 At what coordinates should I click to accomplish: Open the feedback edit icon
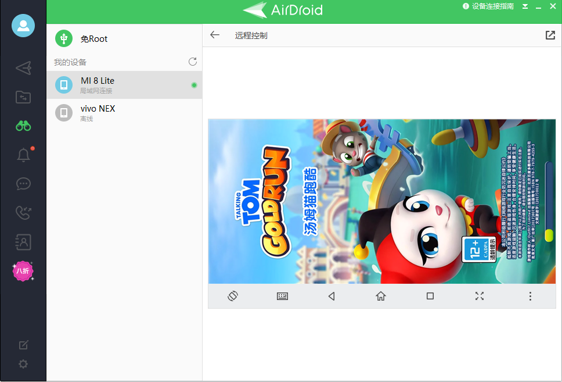tap(23, 345)
